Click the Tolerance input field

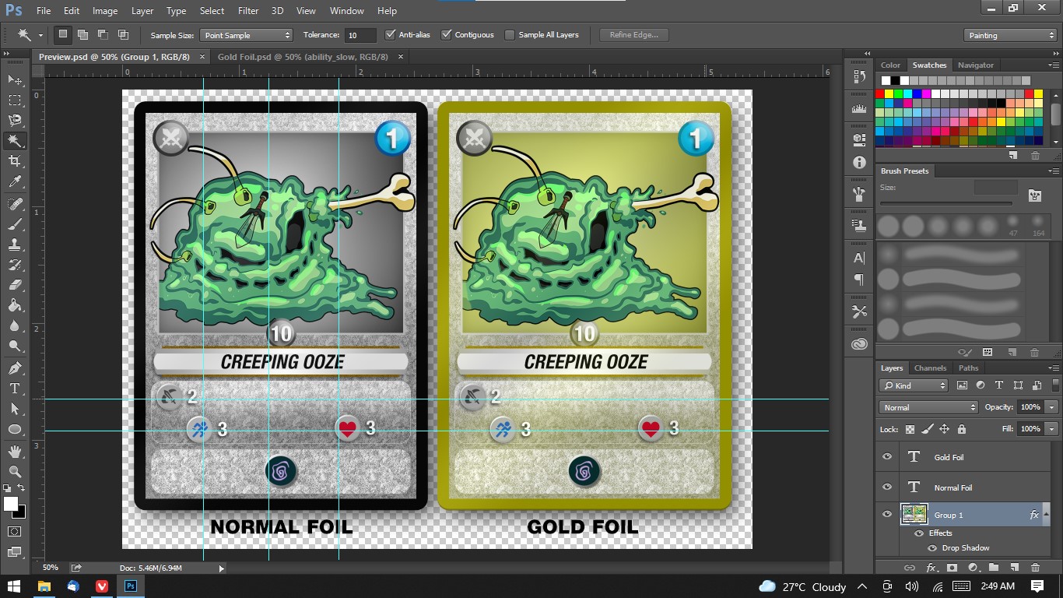pos(361,35)
